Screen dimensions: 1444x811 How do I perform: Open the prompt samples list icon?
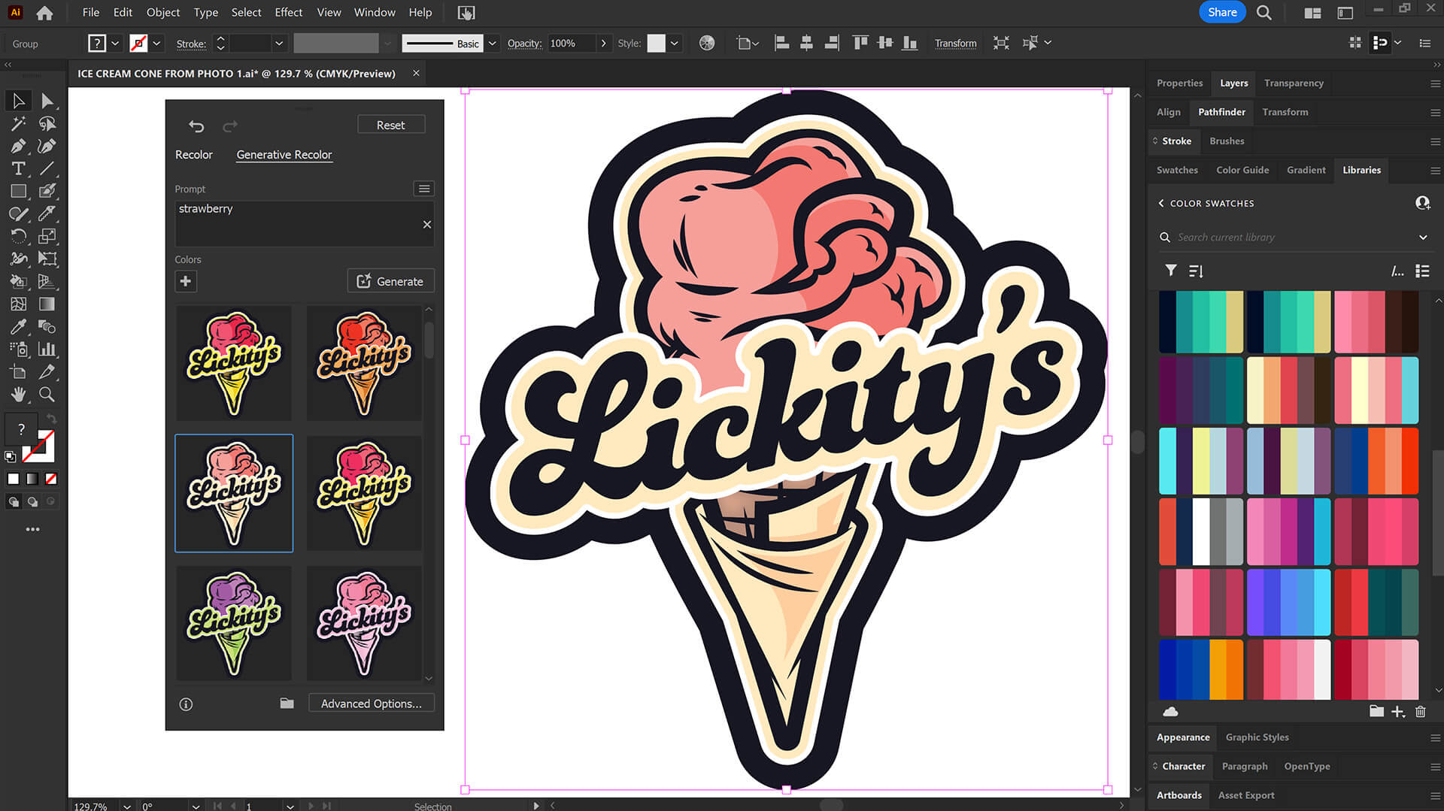[x=424, y=189]
